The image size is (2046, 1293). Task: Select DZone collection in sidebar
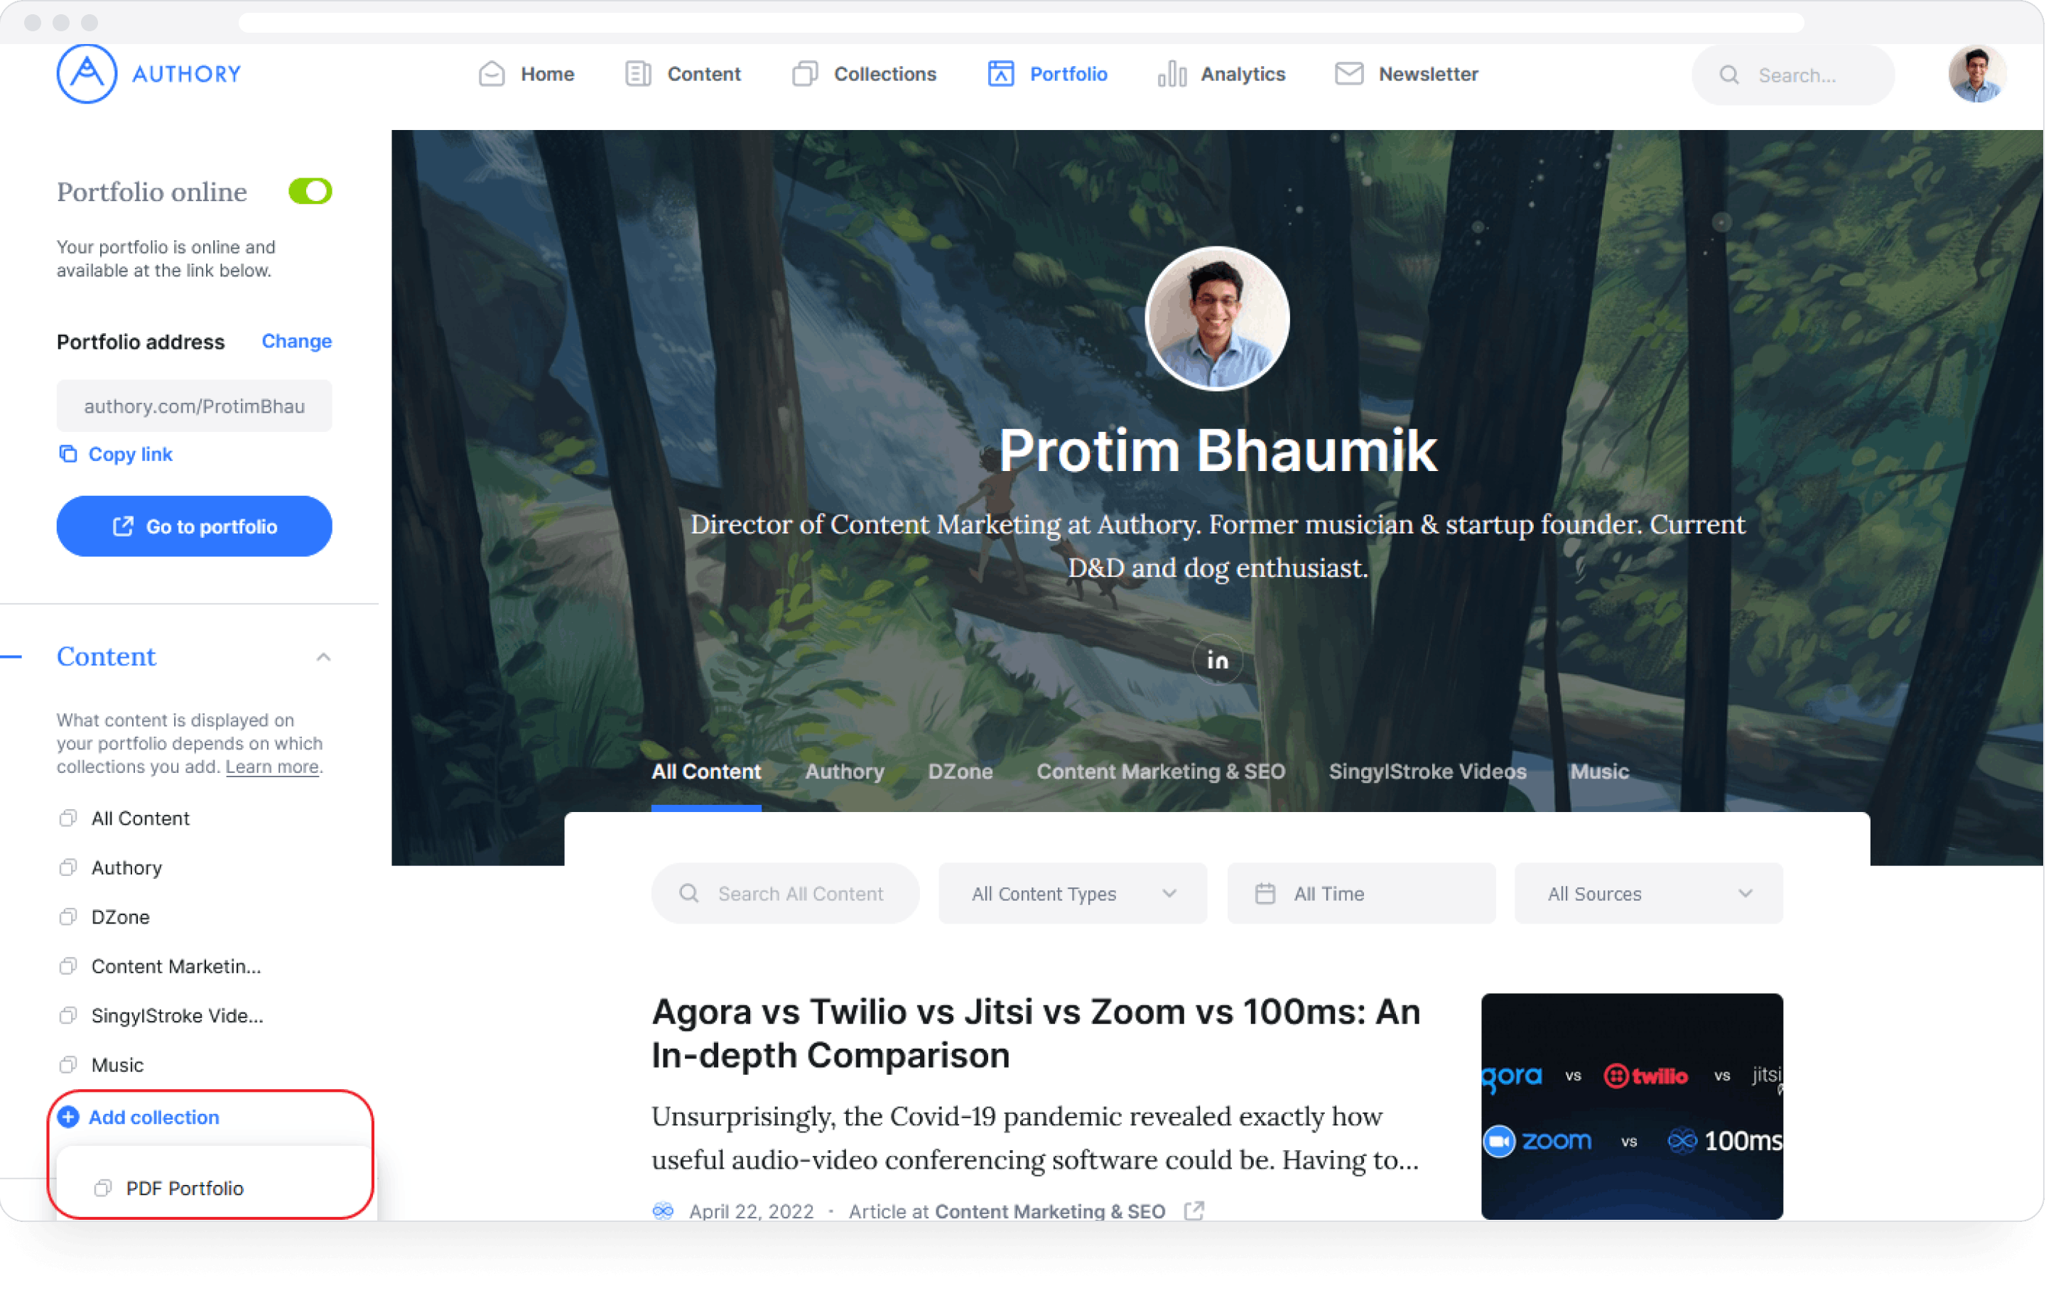pyautogui.click(x=120, y=917)
